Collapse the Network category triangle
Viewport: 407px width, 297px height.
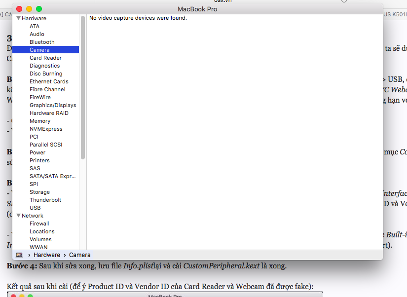pos(18,216)
